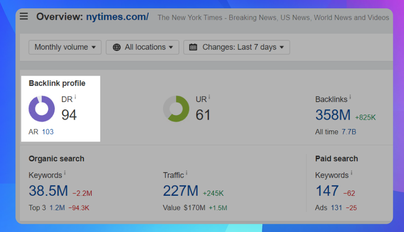This screenshot has height=232, width=404.
Task: Click the Traffic info icon
Action: click(187, 173)
